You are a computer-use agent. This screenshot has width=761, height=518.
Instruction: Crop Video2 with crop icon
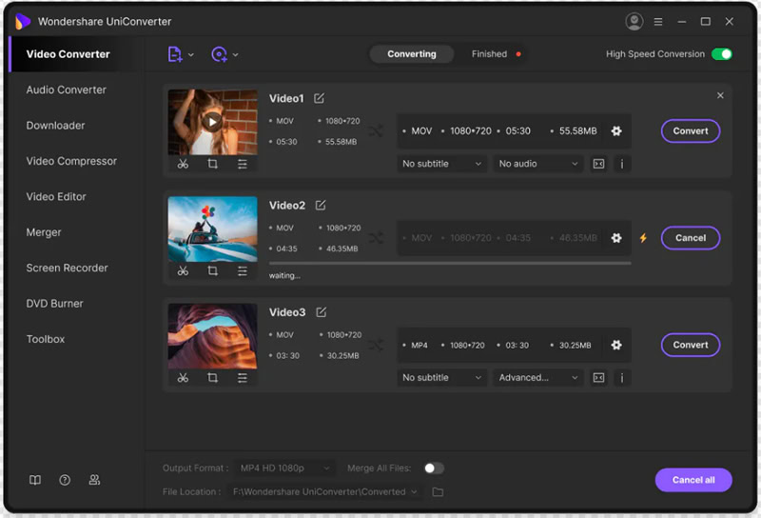pos(212,270)
